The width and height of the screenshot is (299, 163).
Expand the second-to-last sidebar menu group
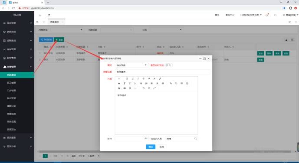(x=17, y=137)
